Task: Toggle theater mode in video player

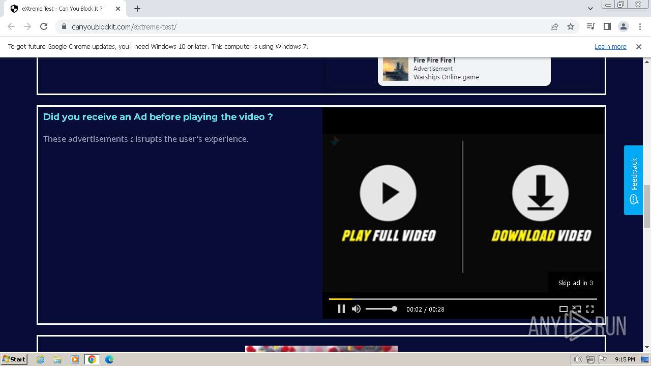Action: (563, 309)
